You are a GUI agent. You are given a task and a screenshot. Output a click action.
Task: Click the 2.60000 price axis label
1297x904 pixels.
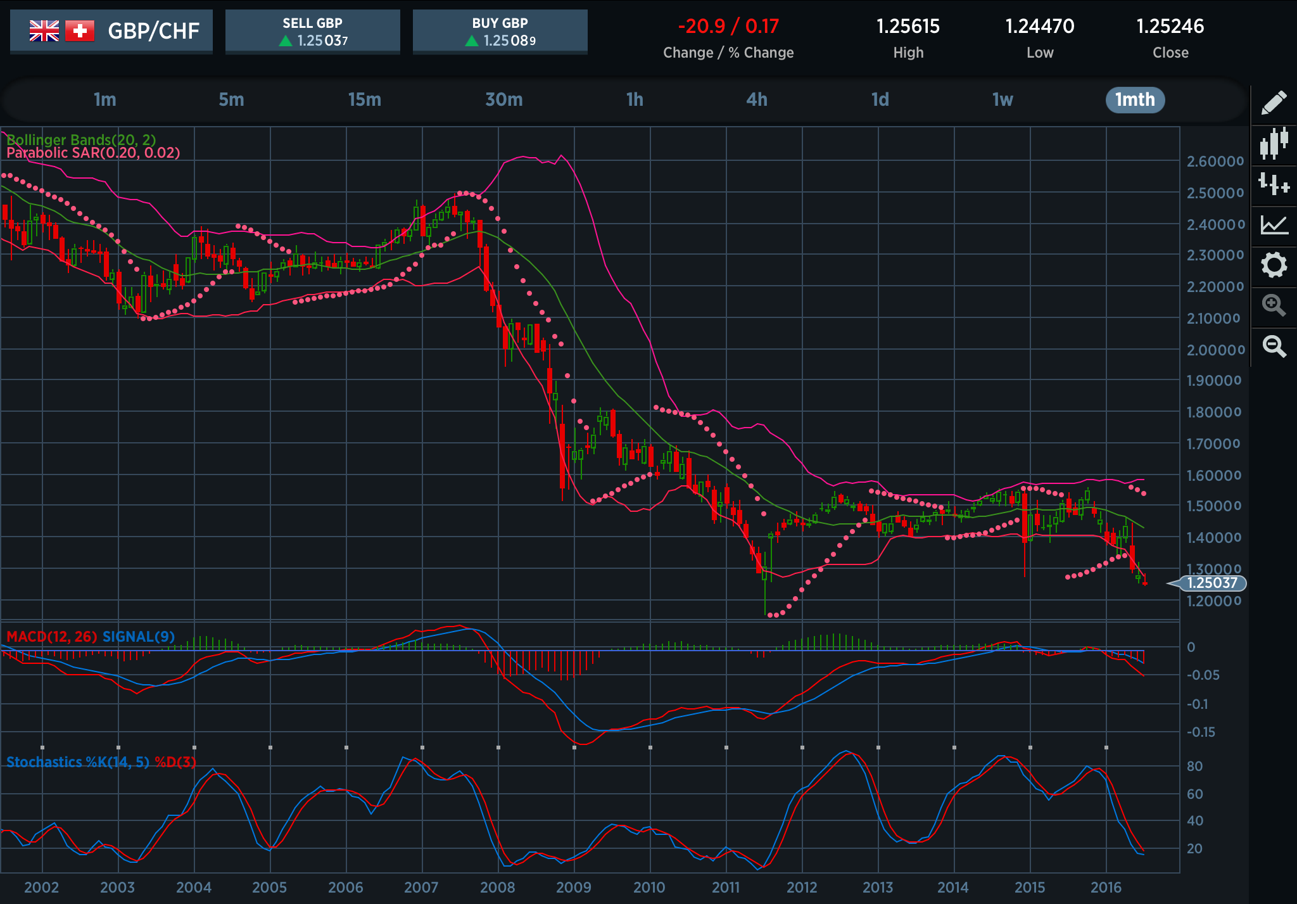point(1215,162)
